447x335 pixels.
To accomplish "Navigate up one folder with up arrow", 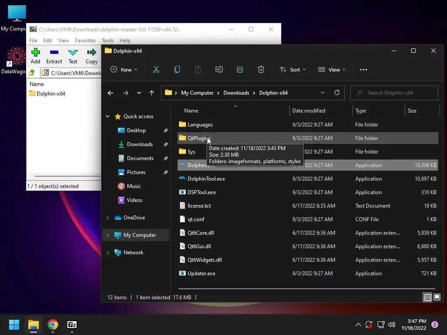I will (x=151, y=93).
